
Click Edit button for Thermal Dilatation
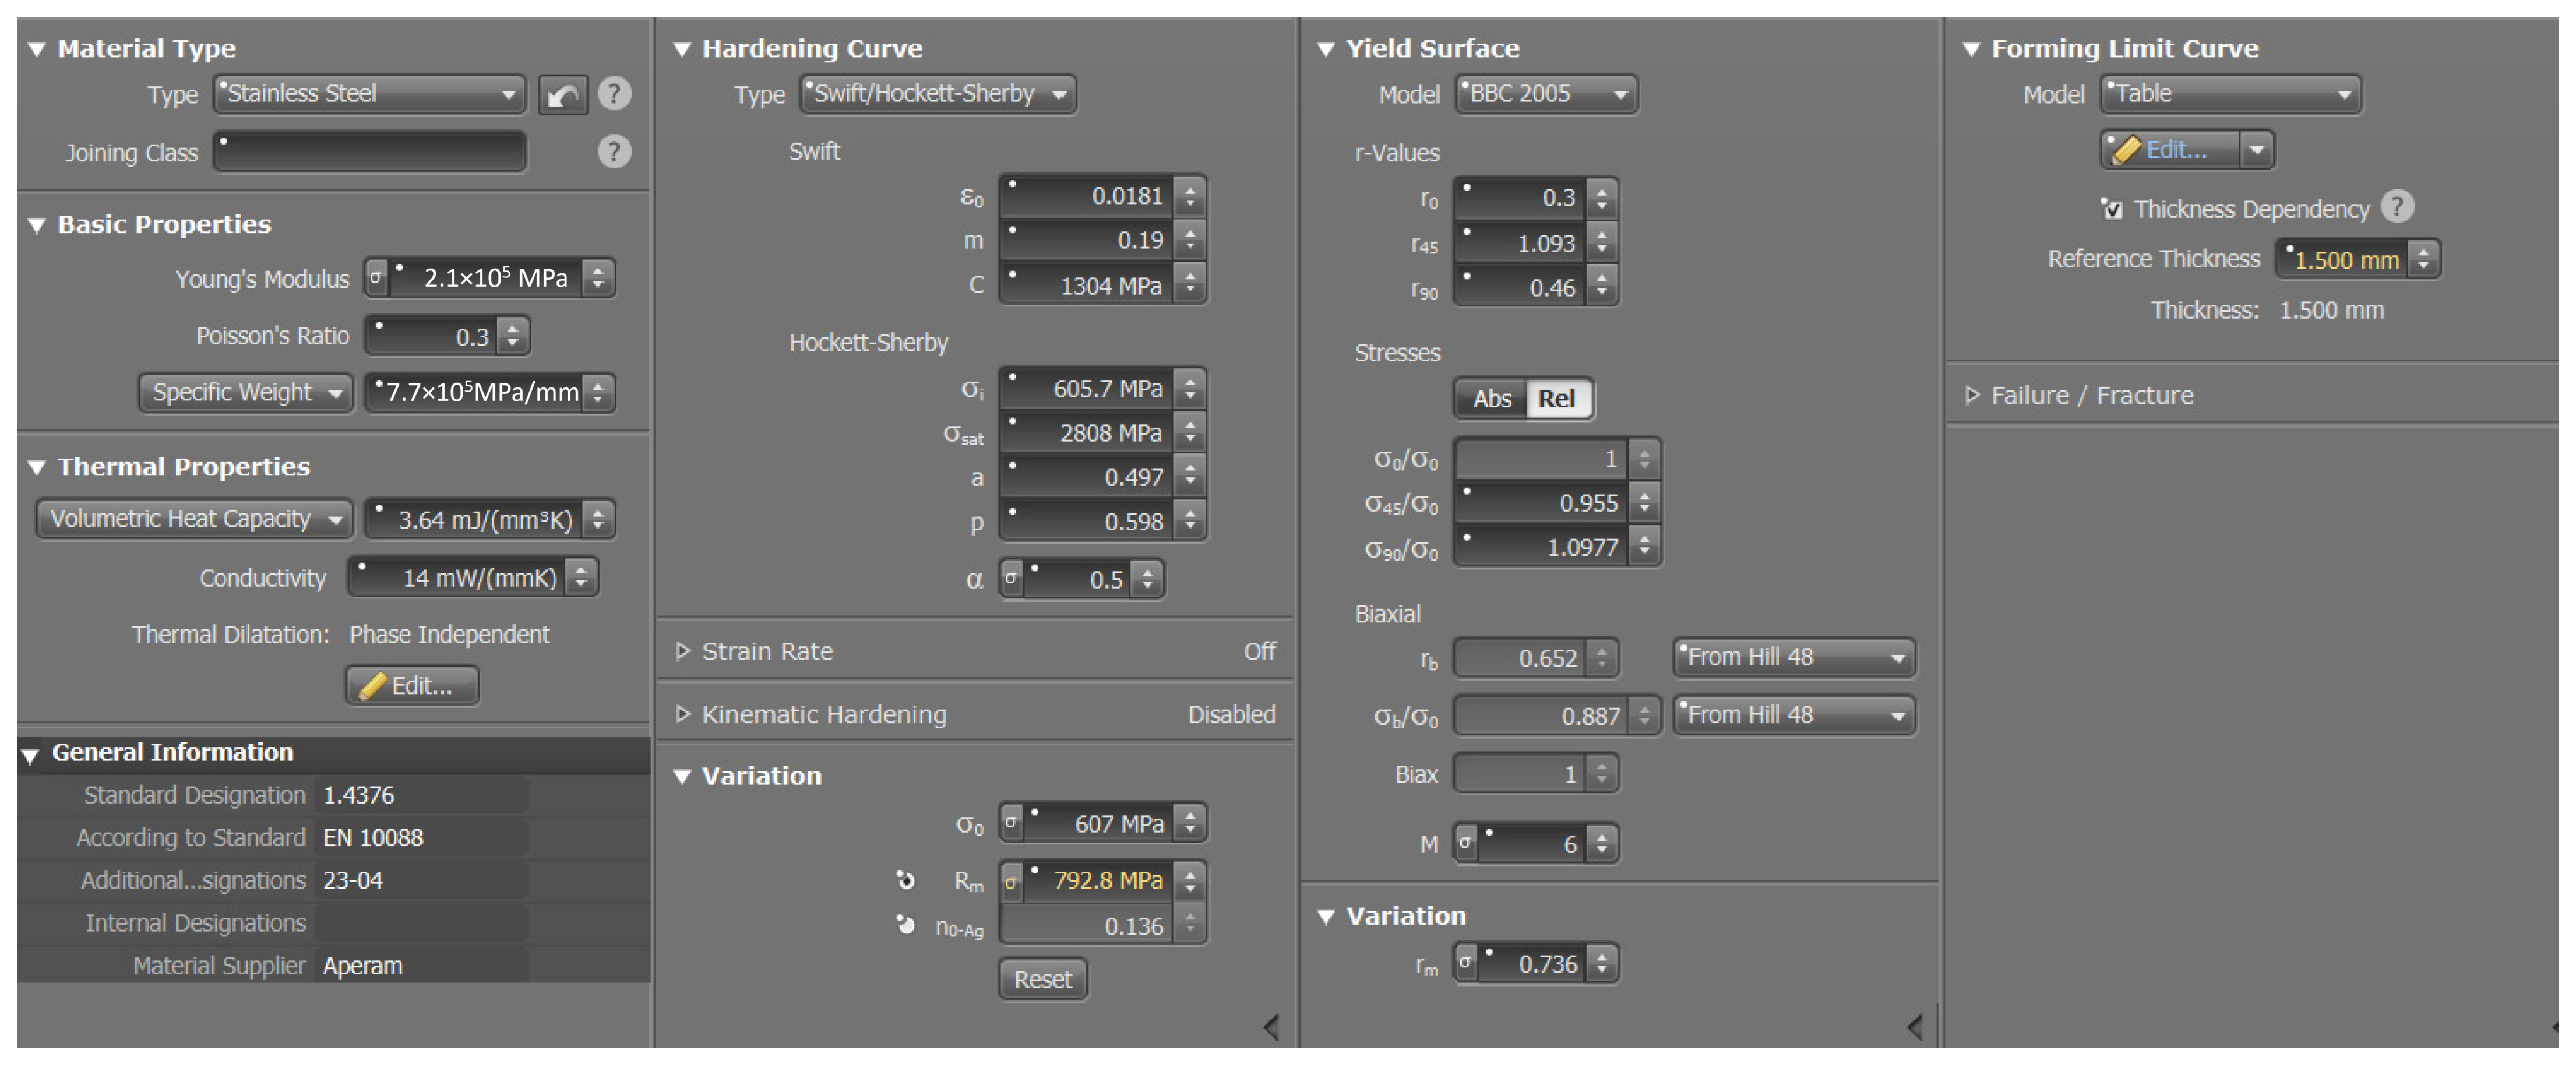[x=412, y=686]
